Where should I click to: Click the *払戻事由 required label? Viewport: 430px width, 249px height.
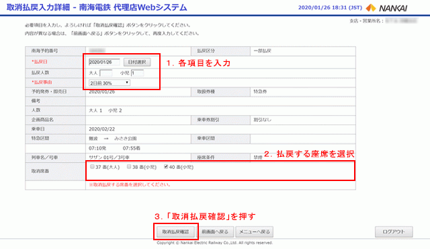(x=42, y=82)
